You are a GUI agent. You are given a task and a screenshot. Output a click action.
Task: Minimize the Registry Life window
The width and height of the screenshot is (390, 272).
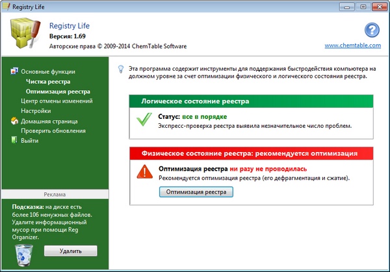tap(347, 7)
